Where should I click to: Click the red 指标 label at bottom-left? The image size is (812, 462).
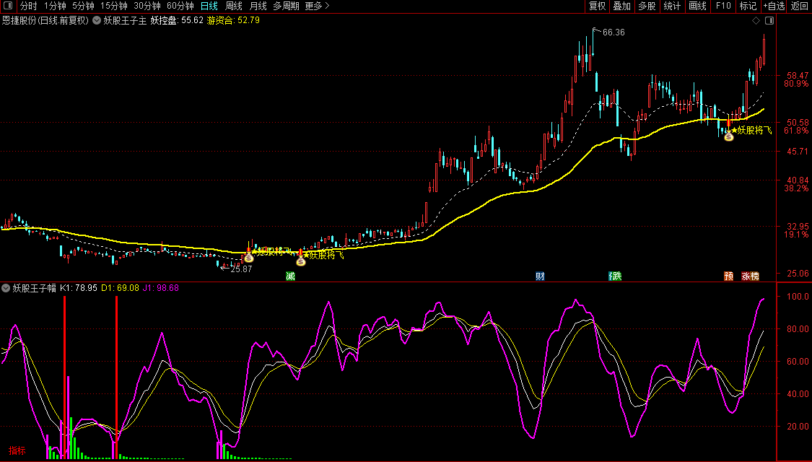click(x=17, y=451)
